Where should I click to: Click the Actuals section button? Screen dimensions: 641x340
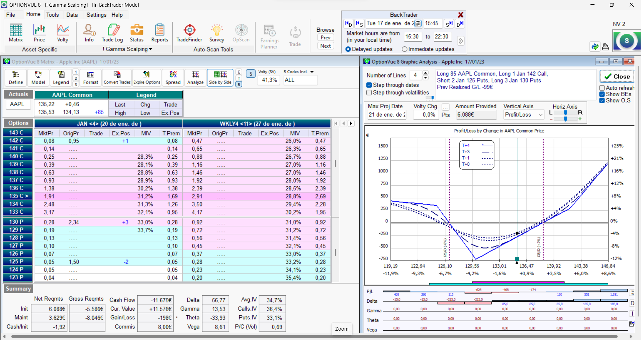pyautogui.click(x=18, y=94)
